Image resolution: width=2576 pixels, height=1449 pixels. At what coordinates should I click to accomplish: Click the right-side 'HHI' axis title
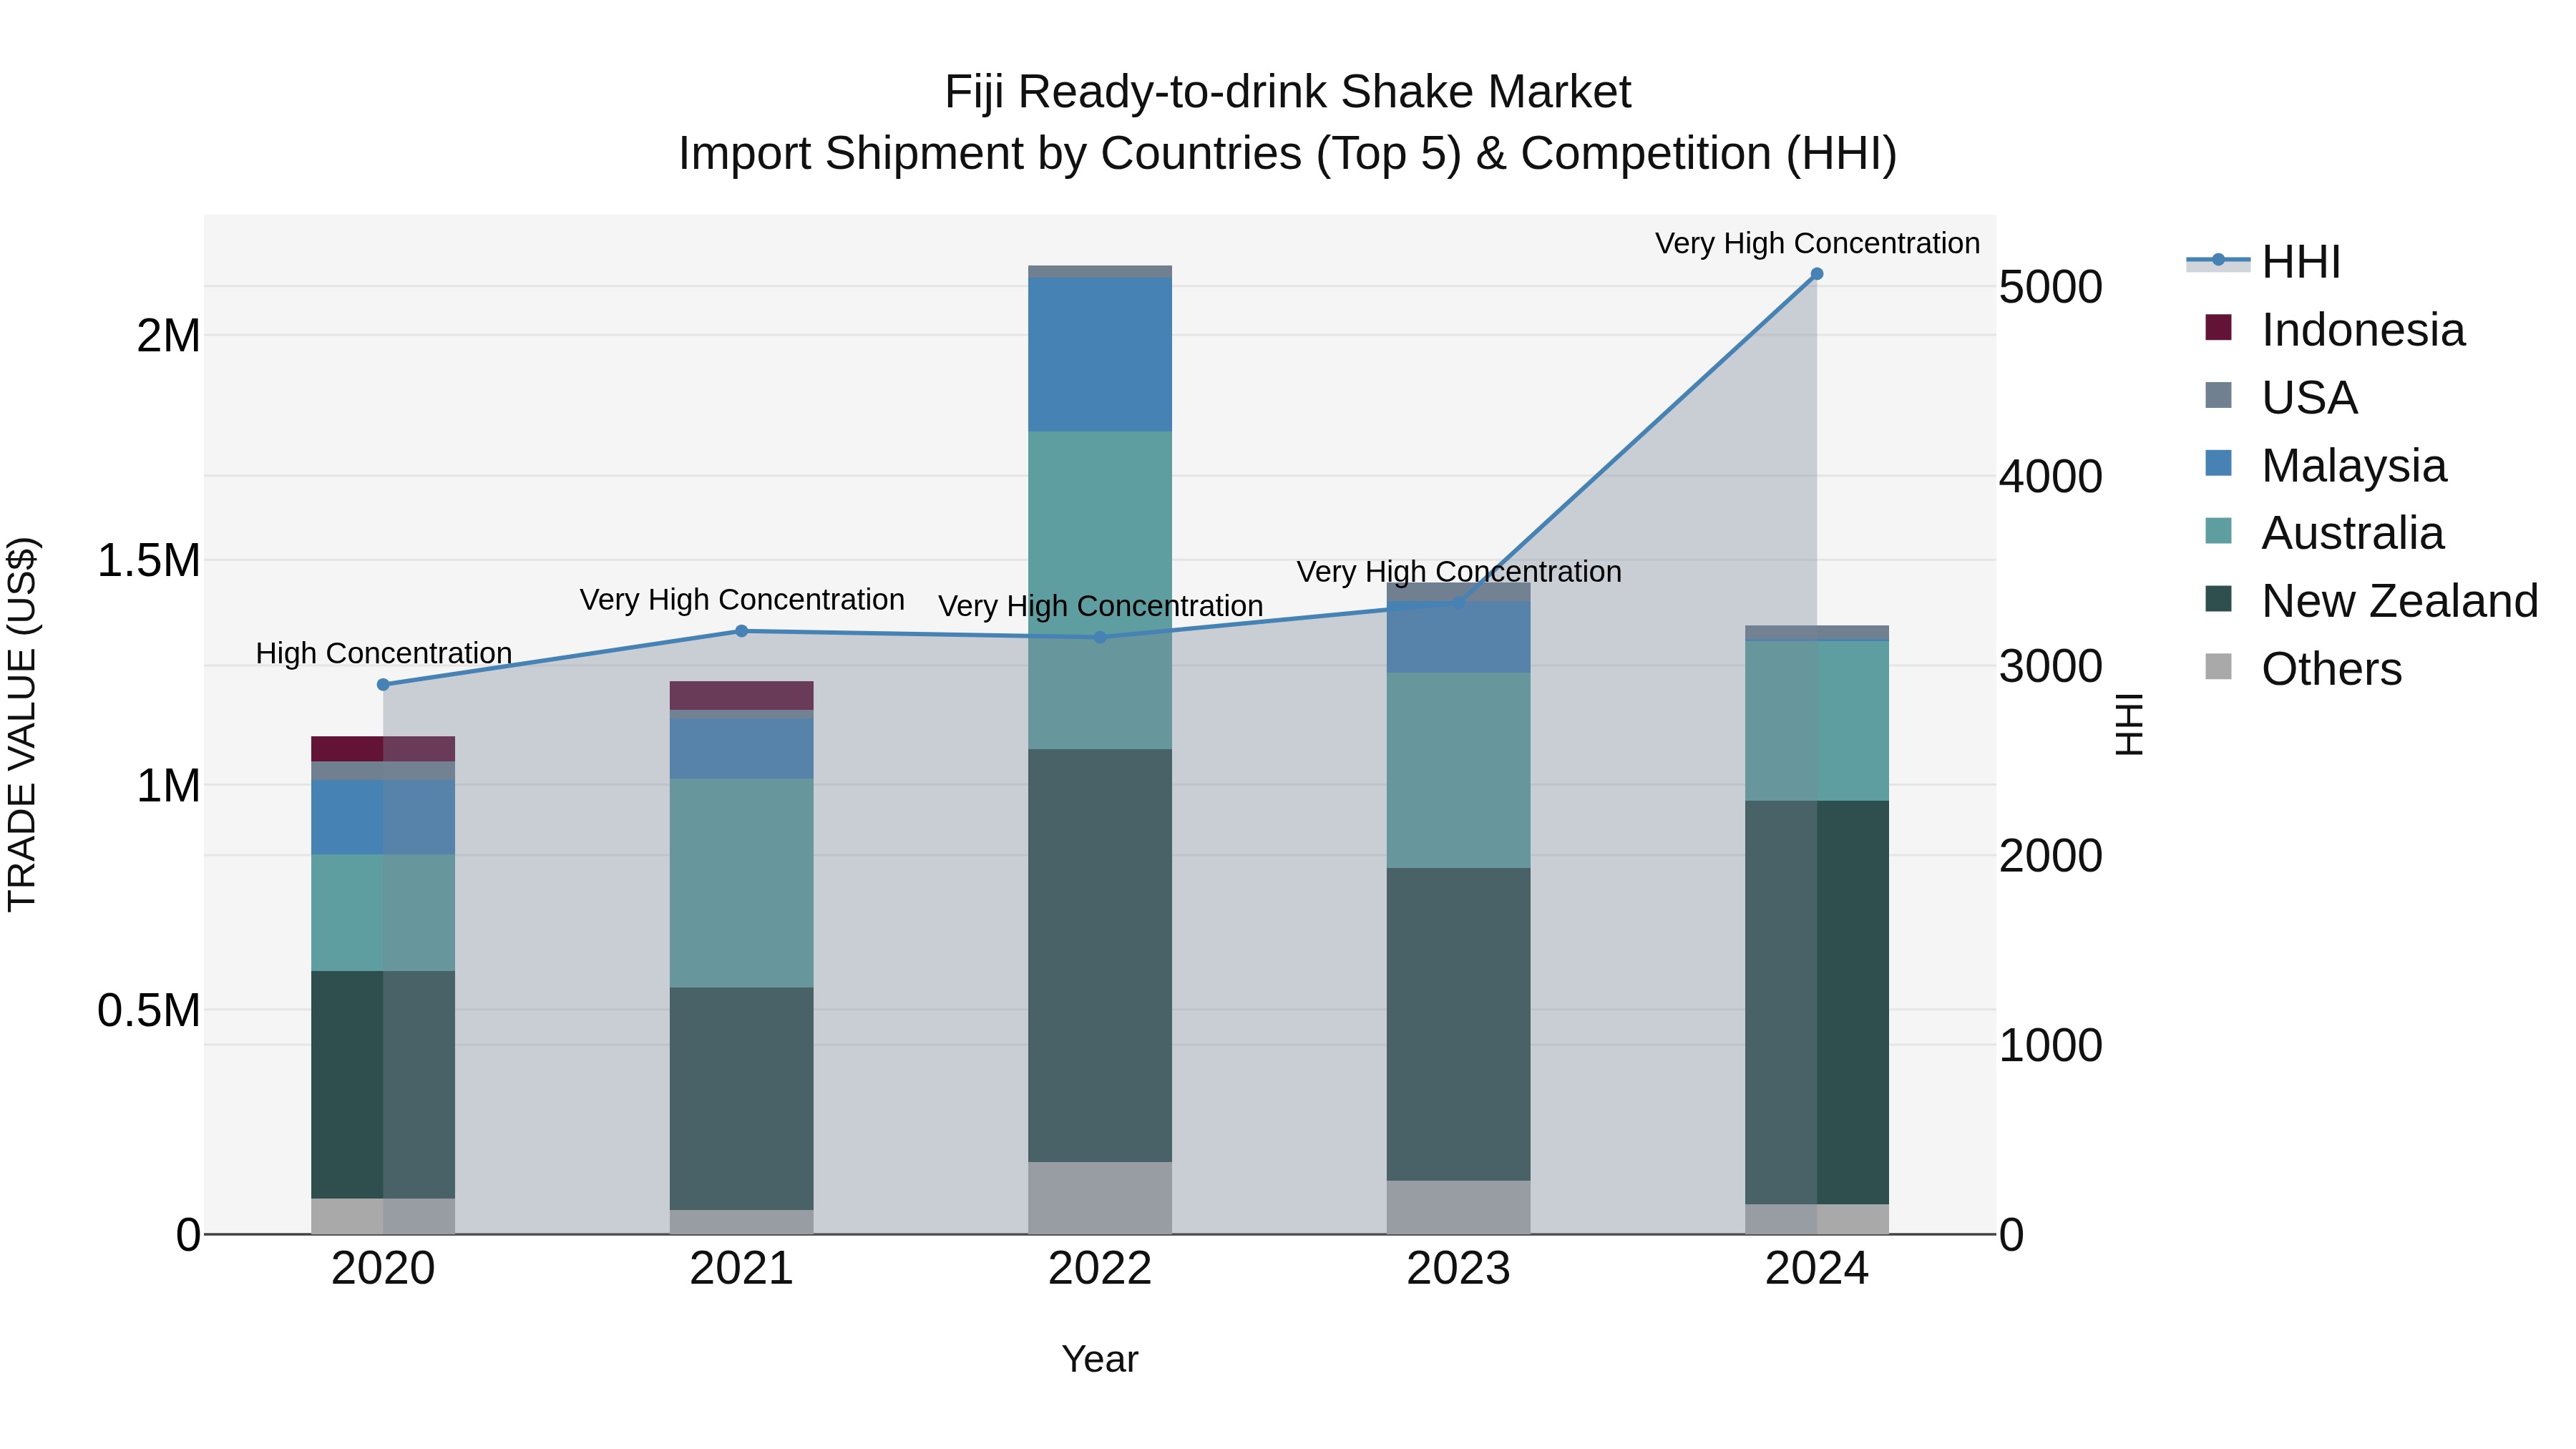click(2130, 724)
